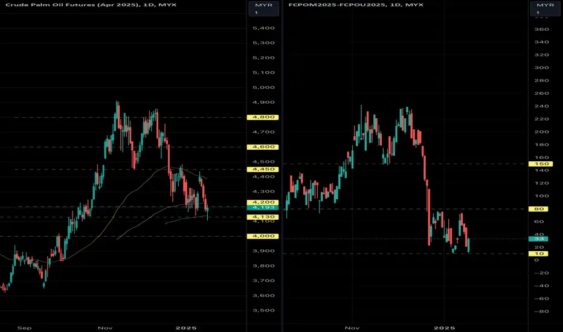Click the green 4,193 current price label
This screenshot has width=563, height=332.
(x=263, y=208)
